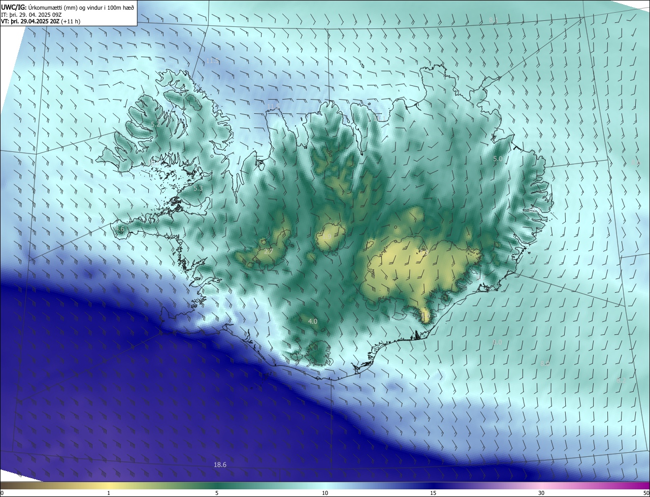
Task: Click the 4.0 value in south Iceland
Action: coord(313,321)
